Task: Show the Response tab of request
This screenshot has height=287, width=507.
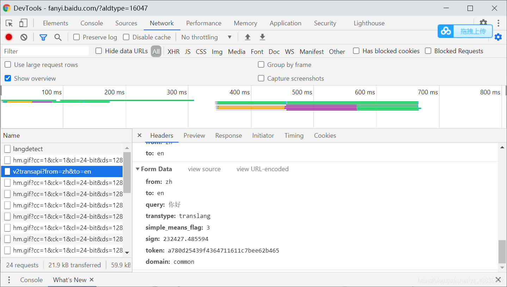Action: [228, 136]
